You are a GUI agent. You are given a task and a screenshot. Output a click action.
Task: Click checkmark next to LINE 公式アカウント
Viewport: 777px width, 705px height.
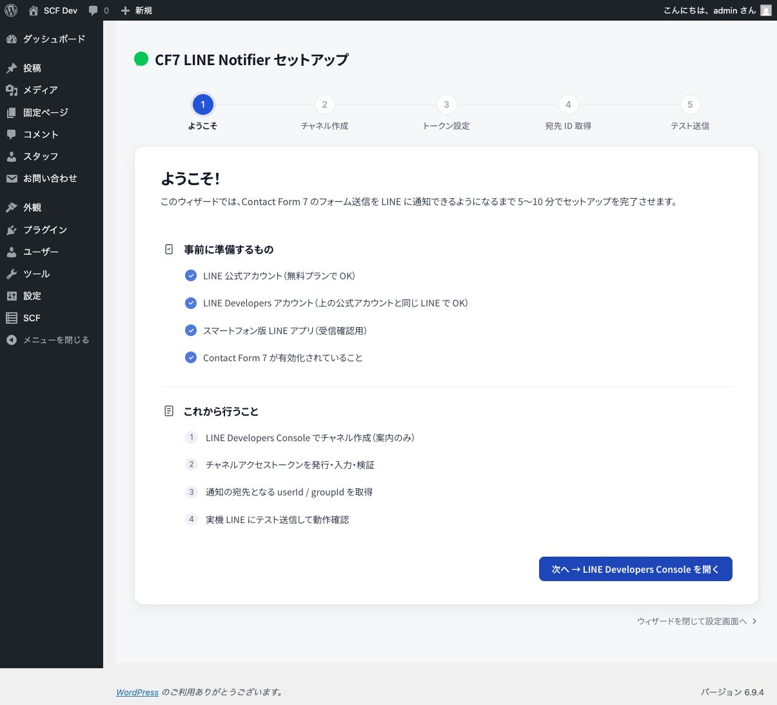[x=191, y=275]
